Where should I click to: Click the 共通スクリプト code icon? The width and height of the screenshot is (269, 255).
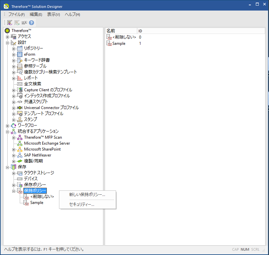click(20, 102)
